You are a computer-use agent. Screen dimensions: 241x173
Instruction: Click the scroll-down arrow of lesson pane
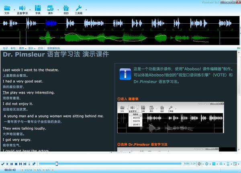(x=239, y=150)
